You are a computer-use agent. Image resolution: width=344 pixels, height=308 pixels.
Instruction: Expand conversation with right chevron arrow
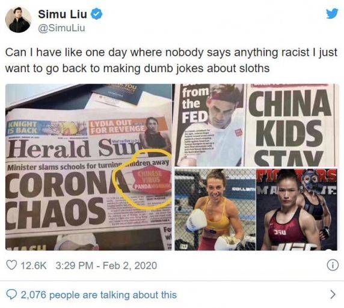tap(333, 294)
